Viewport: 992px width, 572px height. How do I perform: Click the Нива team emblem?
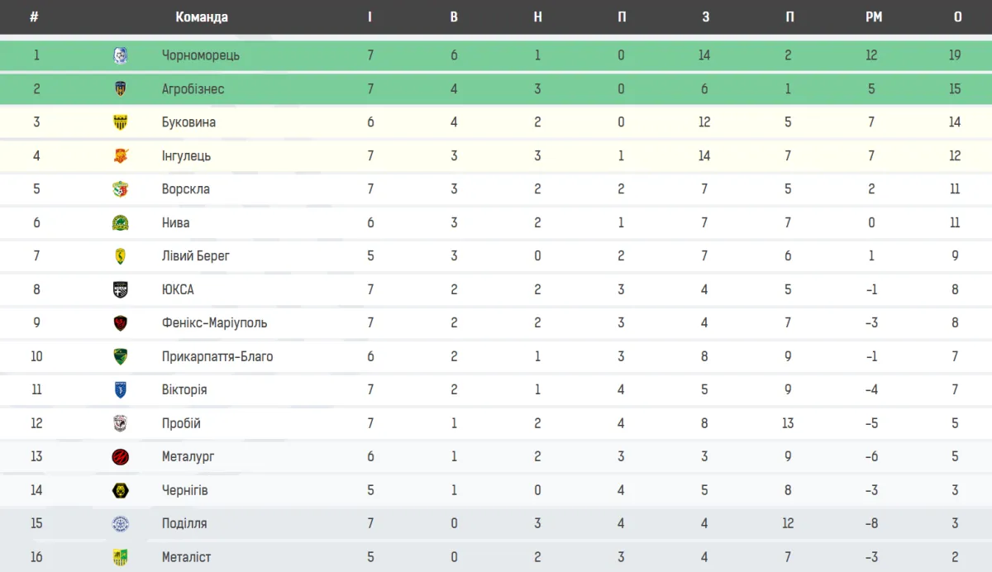click(x=120, y=223)
